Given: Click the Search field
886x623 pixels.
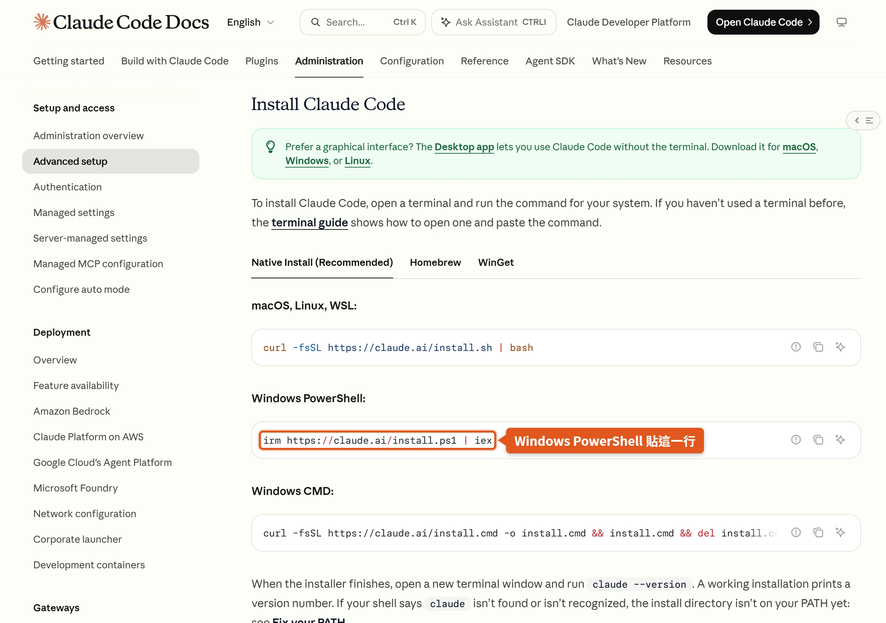Looking at the screenshot, I should tap(362, 22).
